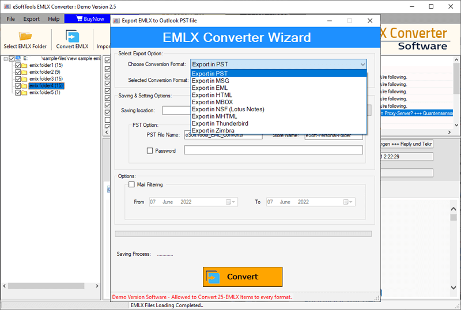Toggle checkbox for emlx folder5
Screen dimensions: 461x310
[18, 93]
